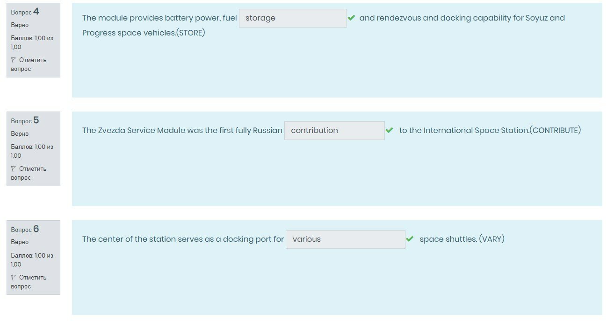Click the green checkmark beside 'contribution'
607x322 pixels.
390,131
